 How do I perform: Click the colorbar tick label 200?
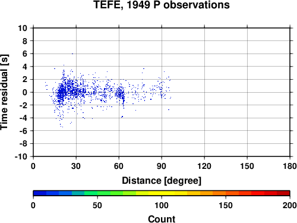tap(290, 205)
